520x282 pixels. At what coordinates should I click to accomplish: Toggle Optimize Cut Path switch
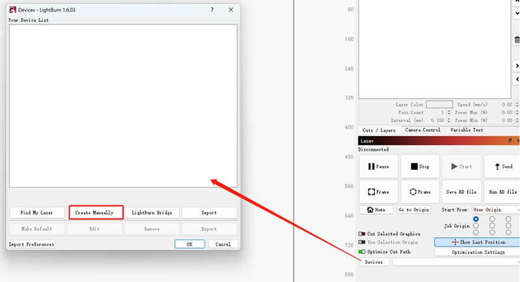click(362, 252)
